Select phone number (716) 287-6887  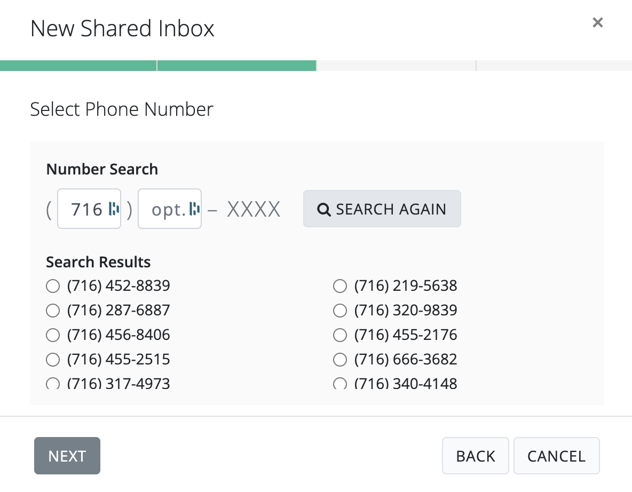coord(53,311)
